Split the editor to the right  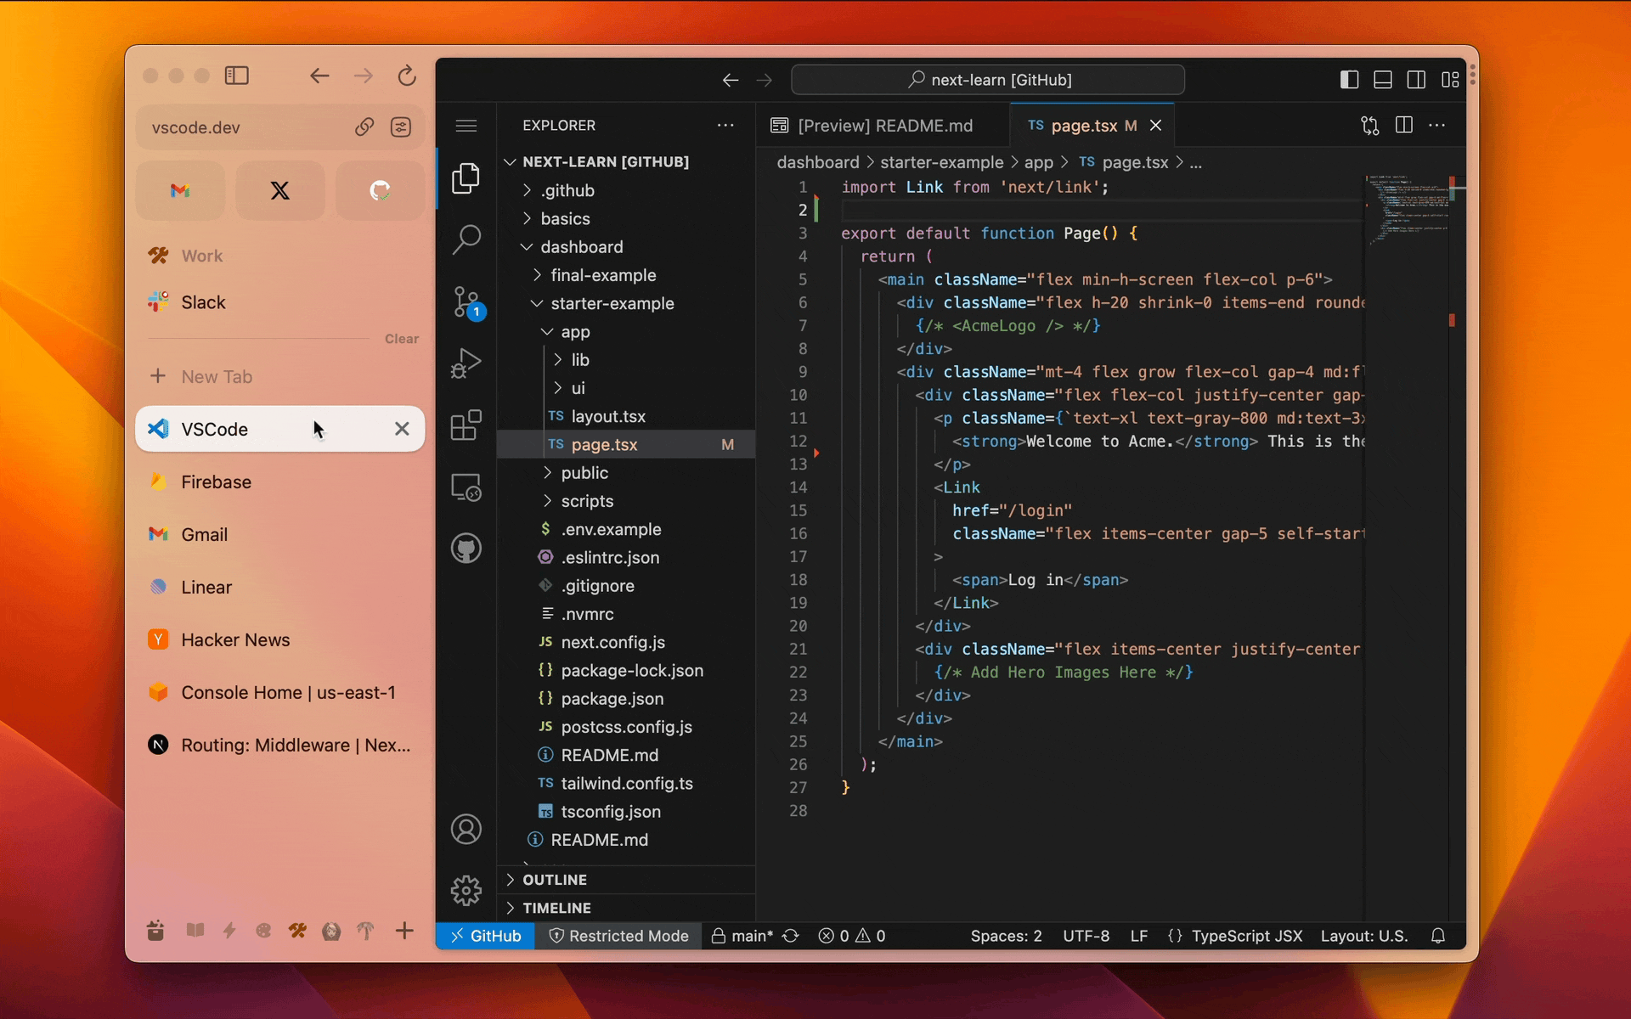point(1403,126)
